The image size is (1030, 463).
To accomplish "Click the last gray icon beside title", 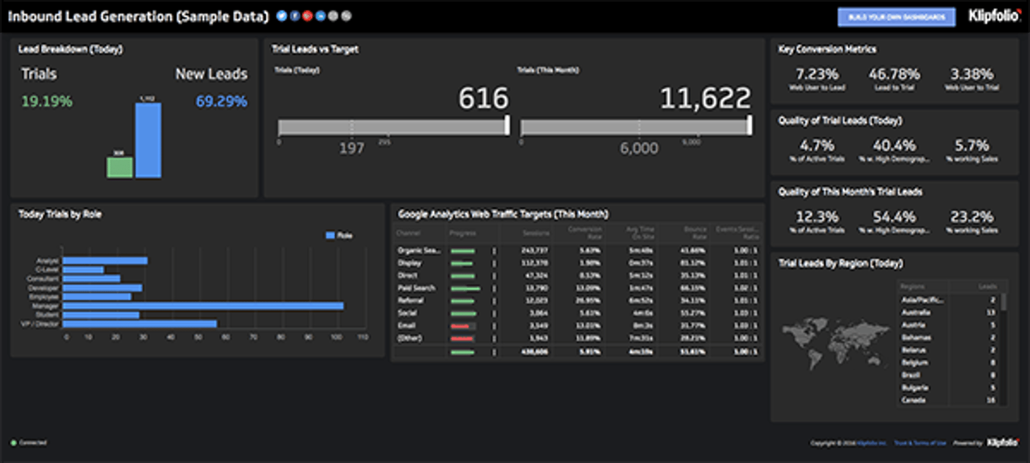I will (347, 16).
